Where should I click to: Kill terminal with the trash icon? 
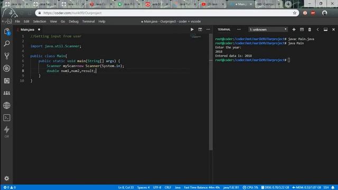tap(309, 30)
